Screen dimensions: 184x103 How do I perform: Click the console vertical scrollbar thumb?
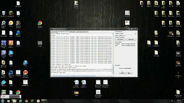coord(113,69)
